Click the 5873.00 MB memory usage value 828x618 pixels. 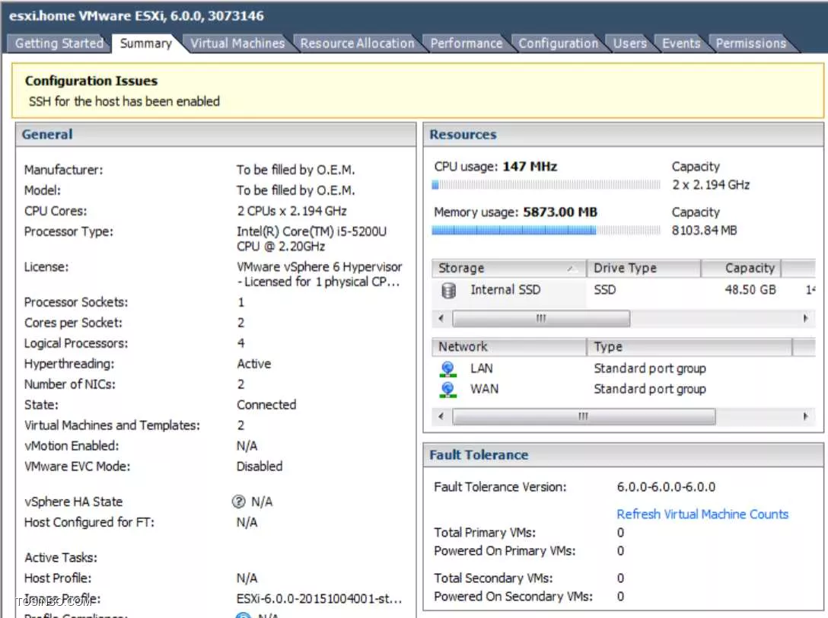(x=560, y=212)
